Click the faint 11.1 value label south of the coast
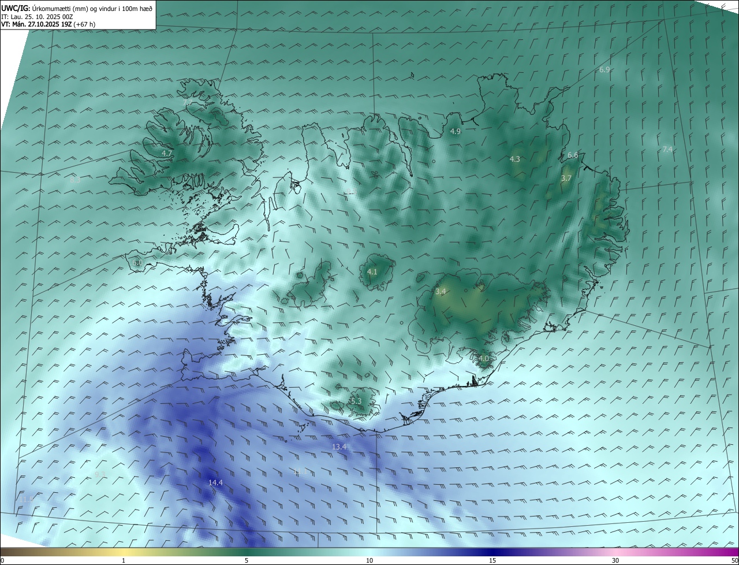The image size is (739, 565). (x=301, y=472)
